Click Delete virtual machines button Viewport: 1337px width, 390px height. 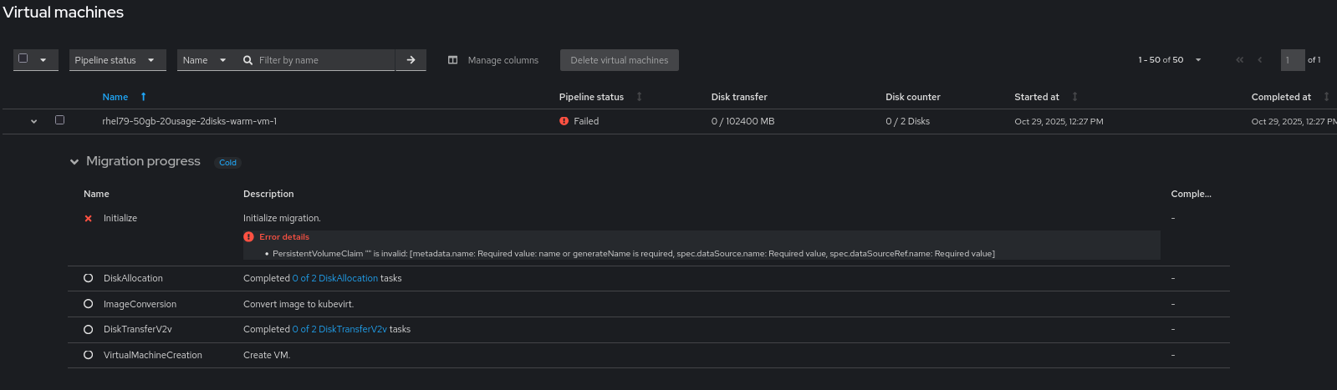tap(619, 60)
